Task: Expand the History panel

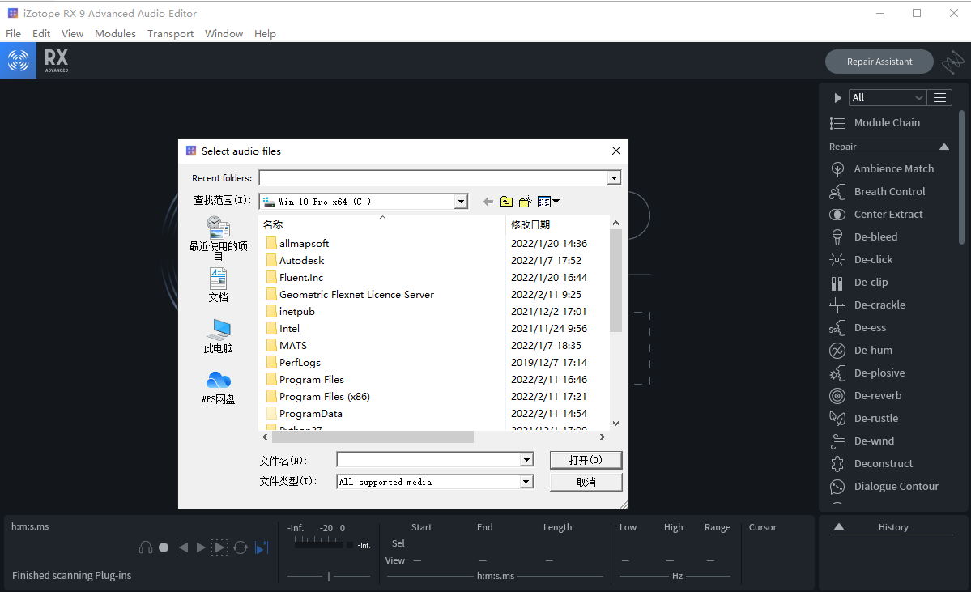Action: (x=839, y=527)
